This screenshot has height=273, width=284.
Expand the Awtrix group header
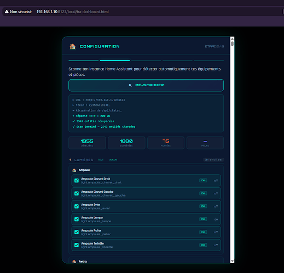point(146,262)
